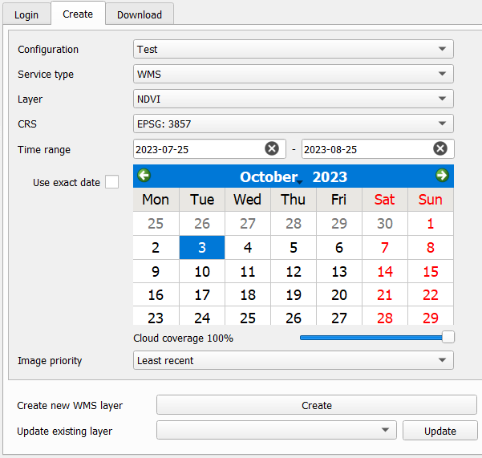Switch to the Login tab
482x458 pixels.
(26, 14)
